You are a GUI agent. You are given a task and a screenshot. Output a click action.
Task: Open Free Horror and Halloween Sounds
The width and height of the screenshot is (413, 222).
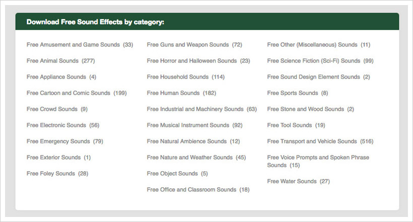(192, 61)
